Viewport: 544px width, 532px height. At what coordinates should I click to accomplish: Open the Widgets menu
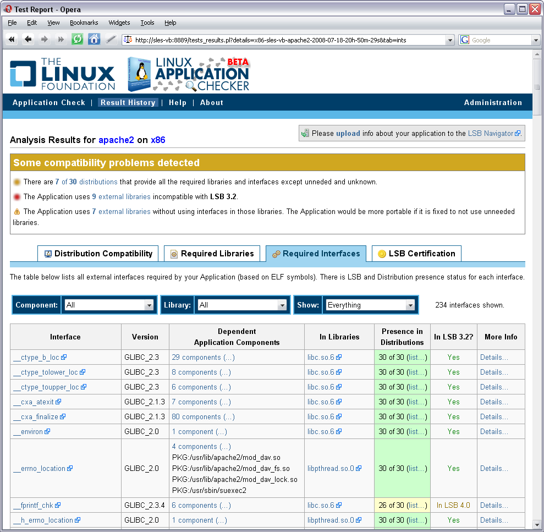(x=119, y=23)
